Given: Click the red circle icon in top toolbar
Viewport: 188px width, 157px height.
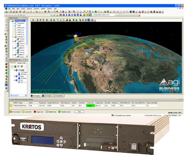Looking at the screenshot, I should tap(143, 12).
